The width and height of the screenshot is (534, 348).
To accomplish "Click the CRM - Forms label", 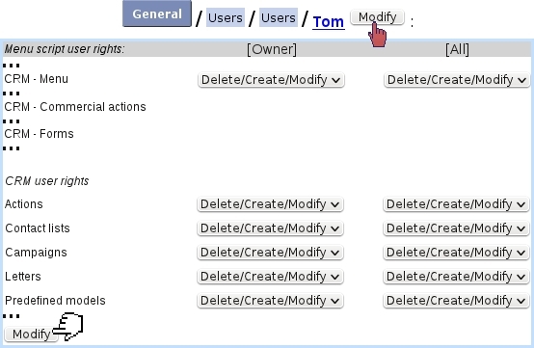I will click(39, 134).
